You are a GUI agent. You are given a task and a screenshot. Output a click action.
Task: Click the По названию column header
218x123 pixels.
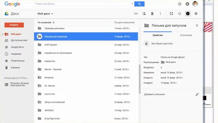click(x=45, y=23)
